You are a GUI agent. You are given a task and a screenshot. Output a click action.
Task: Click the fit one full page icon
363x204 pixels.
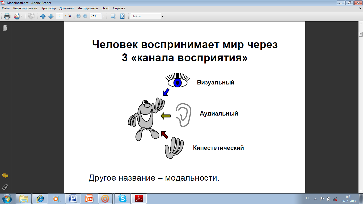122,16
